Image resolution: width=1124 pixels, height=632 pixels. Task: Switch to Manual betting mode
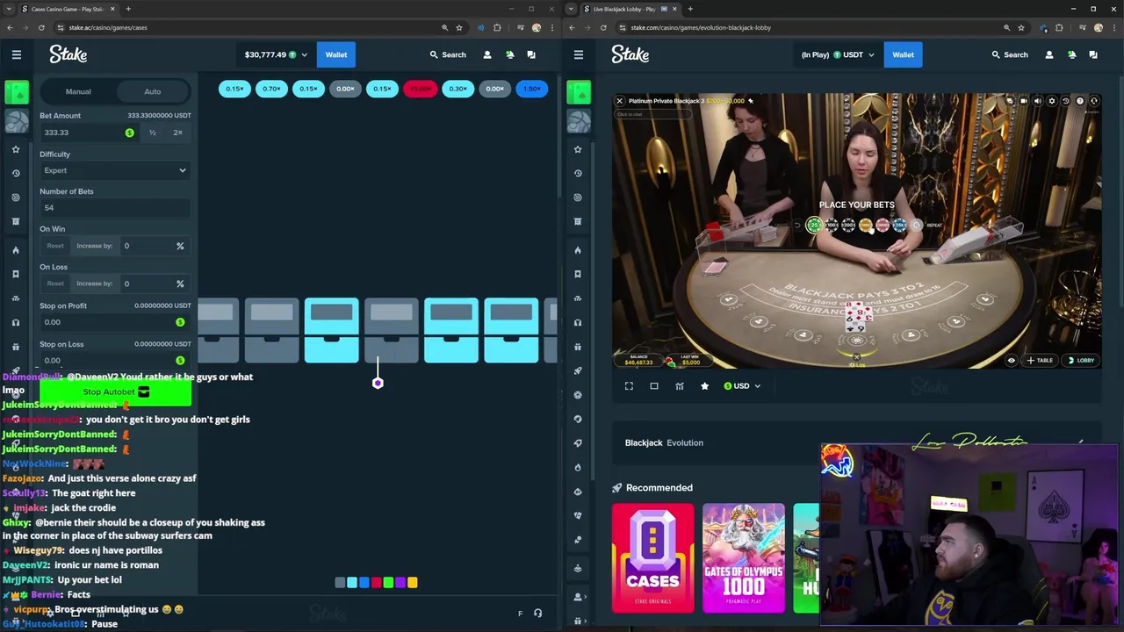[78, 91]
